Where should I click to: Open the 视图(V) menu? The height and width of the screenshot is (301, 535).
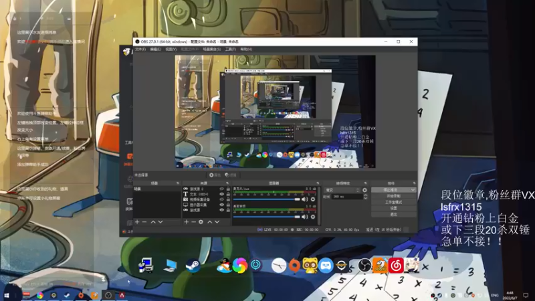tap(171, 49)
